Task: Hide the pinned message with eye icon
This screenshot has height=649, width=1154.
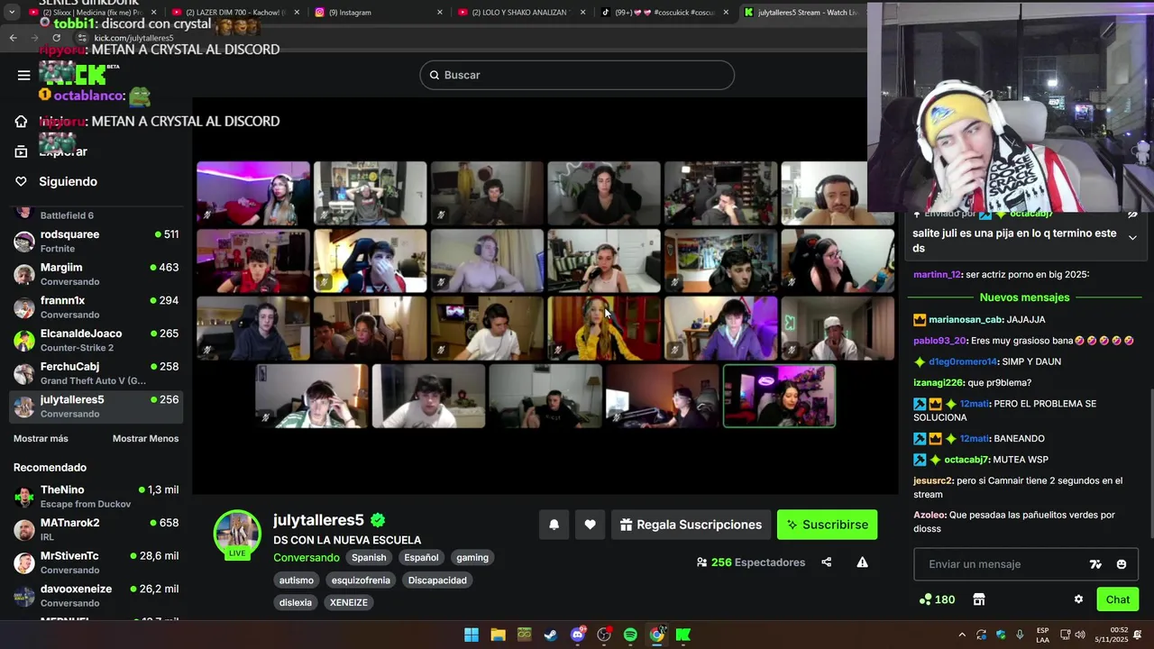Action: 1132,215
